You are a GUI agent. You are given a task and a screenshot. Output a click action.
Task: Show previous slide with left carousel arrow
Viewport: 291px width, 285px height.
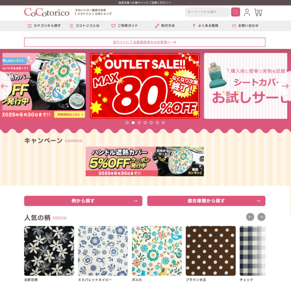[4, 86]
